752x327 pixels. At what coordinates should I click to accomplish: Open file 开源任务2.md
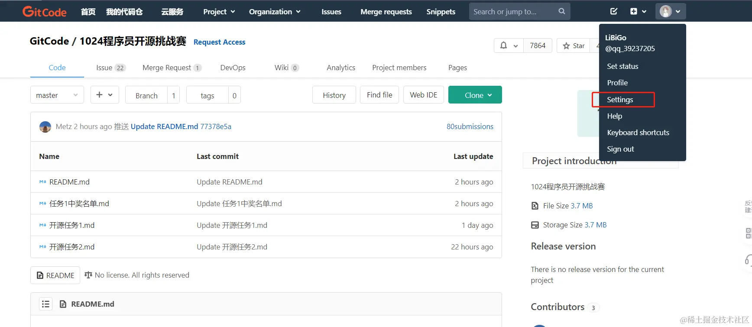72,247
